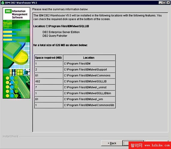Click the DB2 installer title bar icon
The image size is (171, 149).
click(x=3, y=3)
